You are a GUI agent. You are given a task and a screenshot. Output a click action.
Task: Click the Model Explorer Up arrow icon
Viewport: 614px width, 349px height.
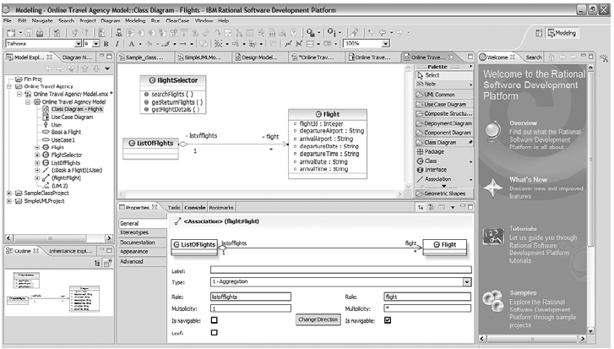click(85, 69)
